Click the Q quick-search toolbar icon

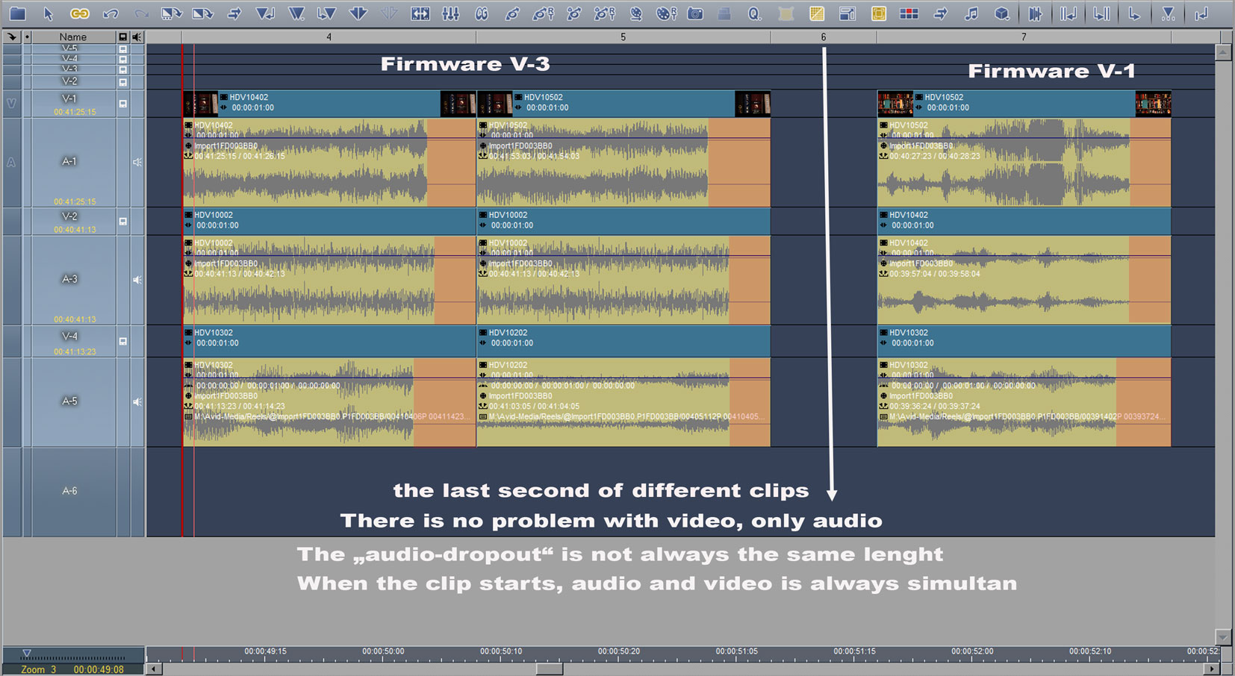754,13
